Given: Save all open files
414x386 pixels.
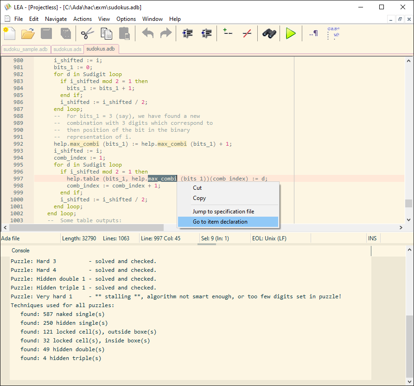Looking at the screenshot, I should pyautogui.click(x=65, y=33).
